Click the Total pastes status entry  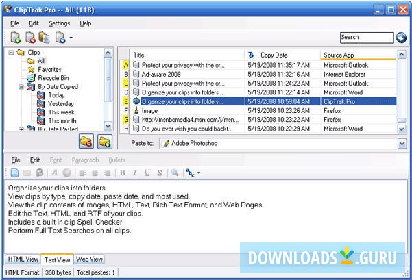point(96,272)
